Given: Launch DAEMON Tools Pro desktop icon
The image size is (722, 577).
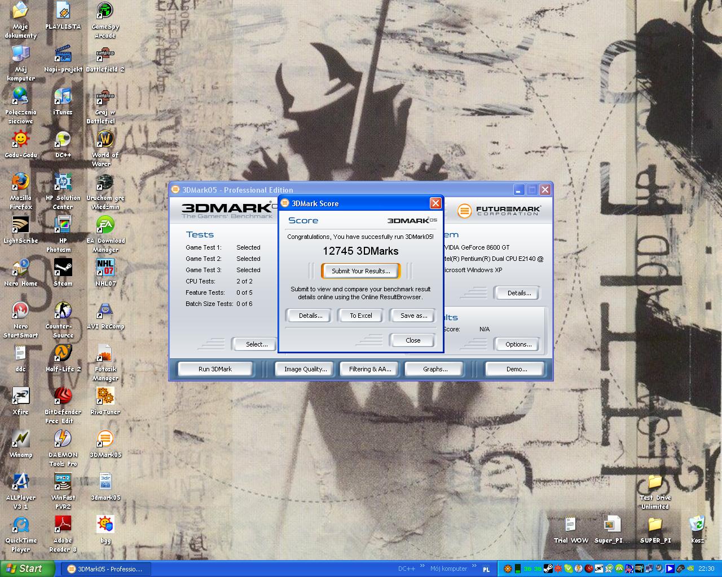Looking at the screenshot, I should click(x=63, y=449).
